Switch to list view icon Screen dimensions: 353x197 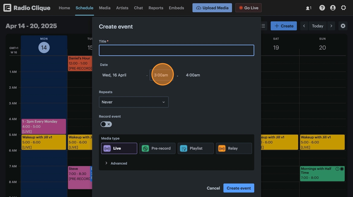pos(263,26)
